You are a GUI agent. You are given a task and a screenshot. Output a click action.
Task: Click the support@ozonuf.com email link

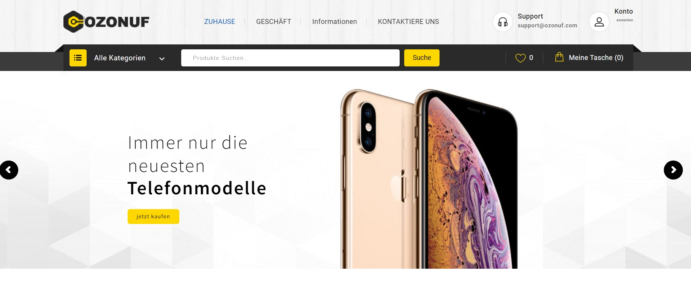coord(547,25)
